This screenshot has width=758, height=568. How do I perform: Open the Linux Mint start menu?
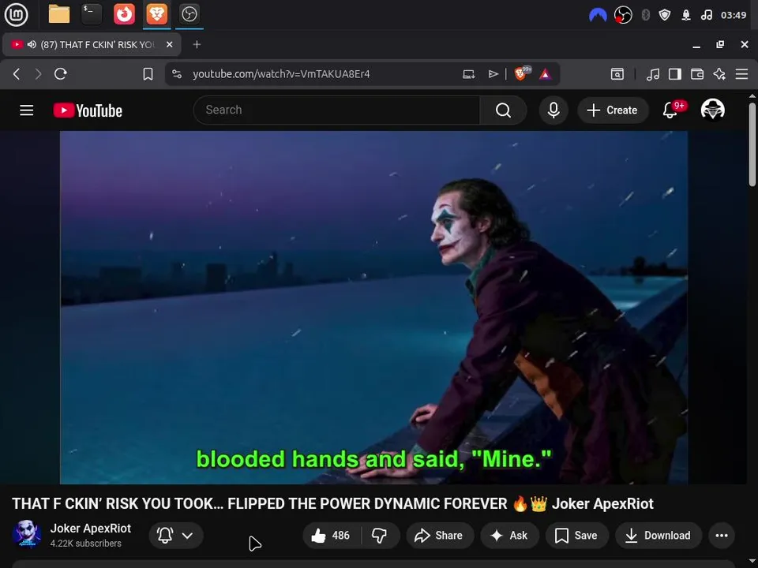[16, 14]
